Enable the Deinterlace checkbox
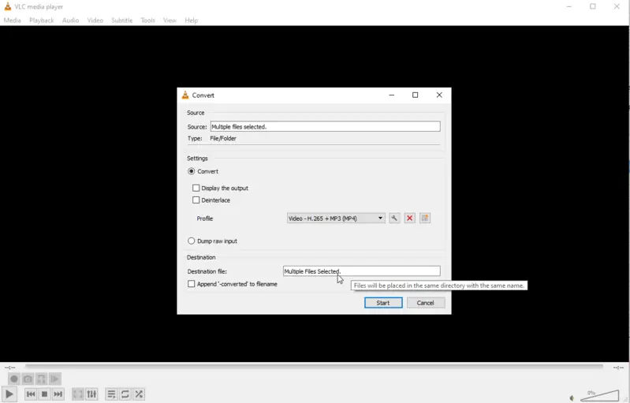Screen dimensions: 630x403 tap(196, 200)
